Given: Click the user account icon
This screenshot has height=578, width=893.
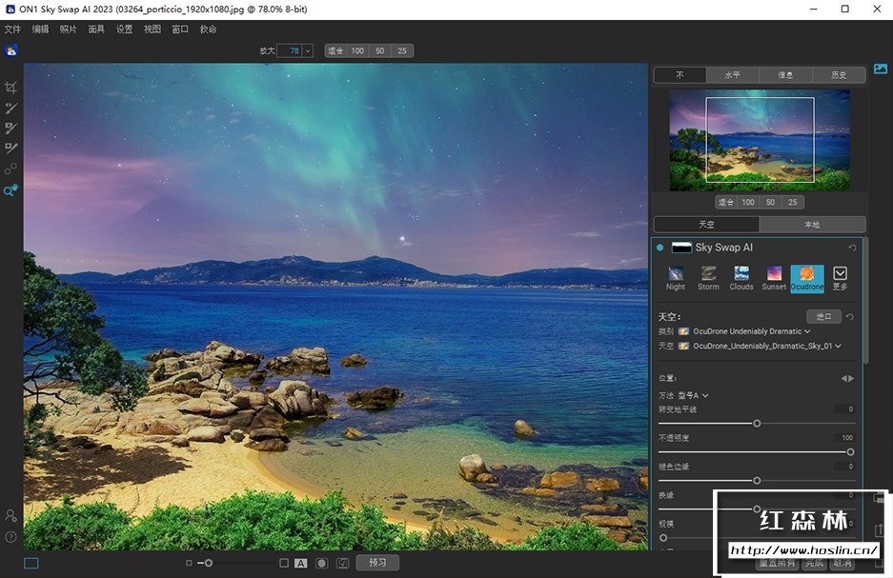Looking at the screenshot, I should click(x=10, y=515).
